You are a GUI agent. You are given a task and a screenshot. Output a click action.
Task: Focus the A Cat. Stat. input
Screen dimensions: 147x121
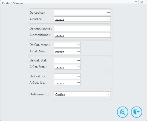pos(65,67)
